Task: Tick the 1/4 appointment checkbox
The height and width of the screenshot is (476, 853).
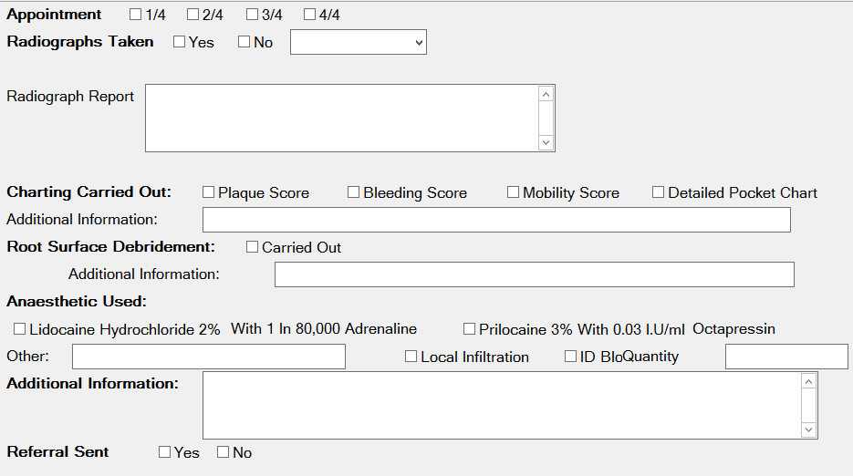Action: 136,15
